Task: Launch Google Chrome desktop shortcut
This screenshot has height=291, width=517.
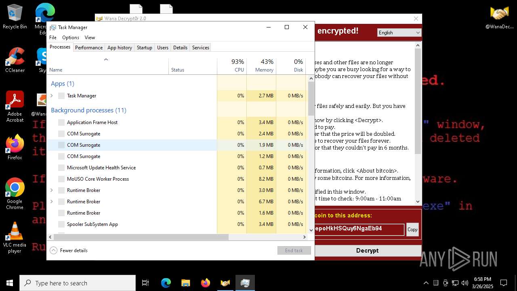Action: click(15, 194)
